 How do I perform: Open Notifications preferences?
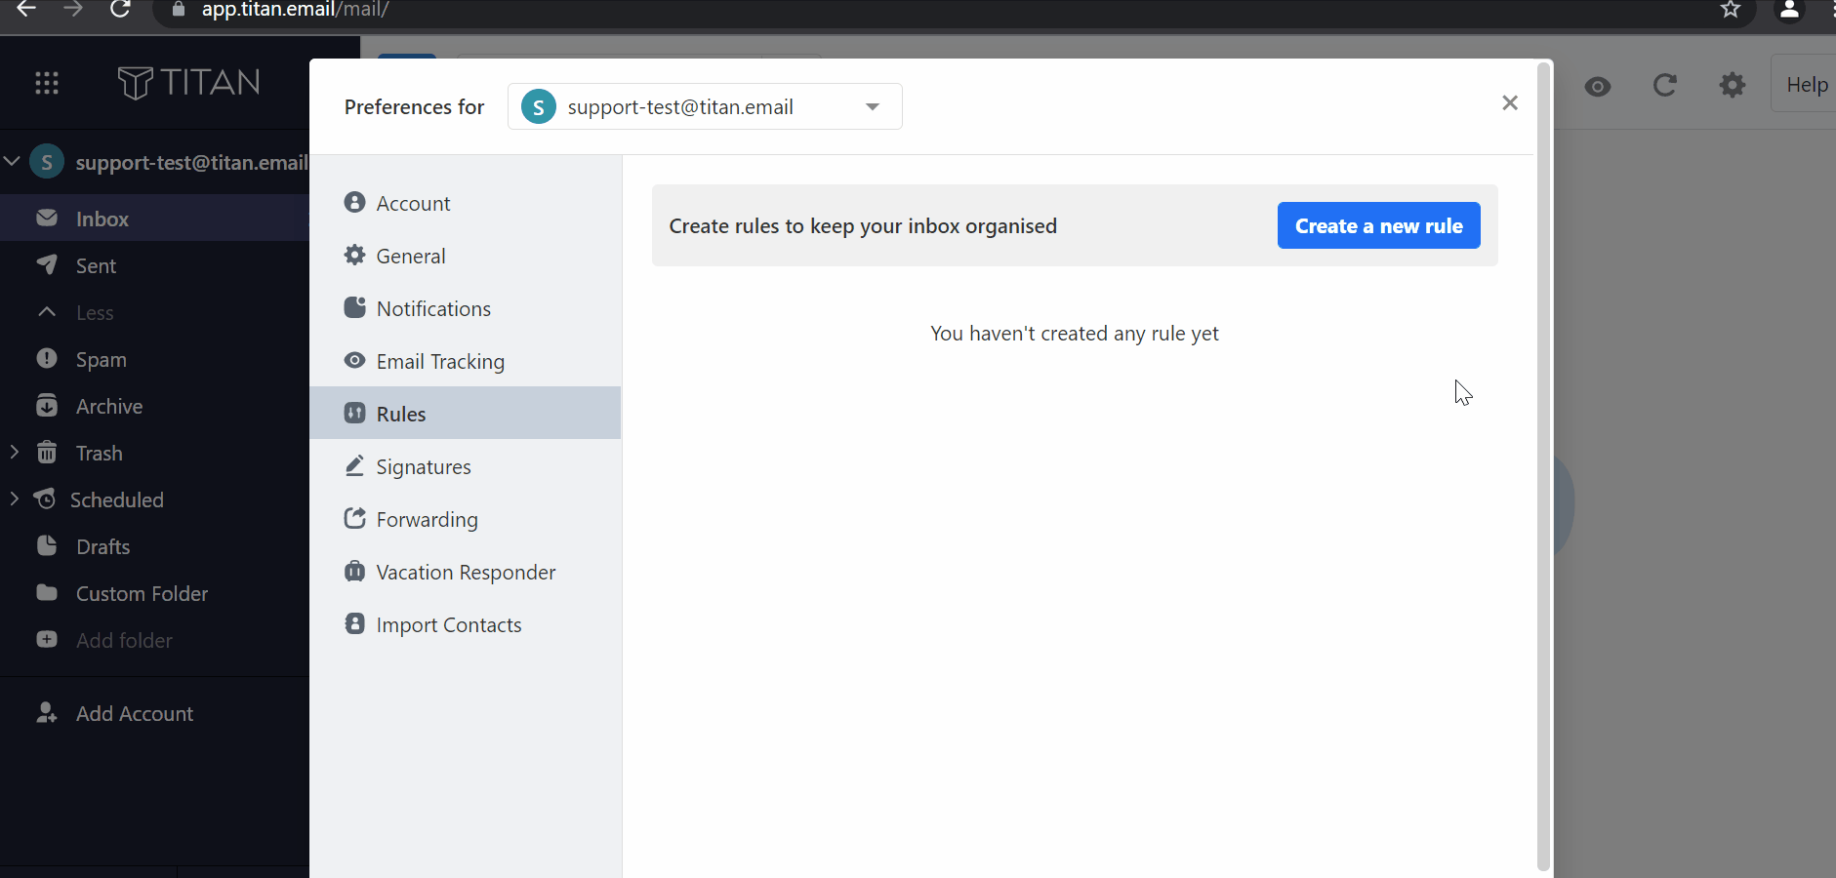click(432, 308)
